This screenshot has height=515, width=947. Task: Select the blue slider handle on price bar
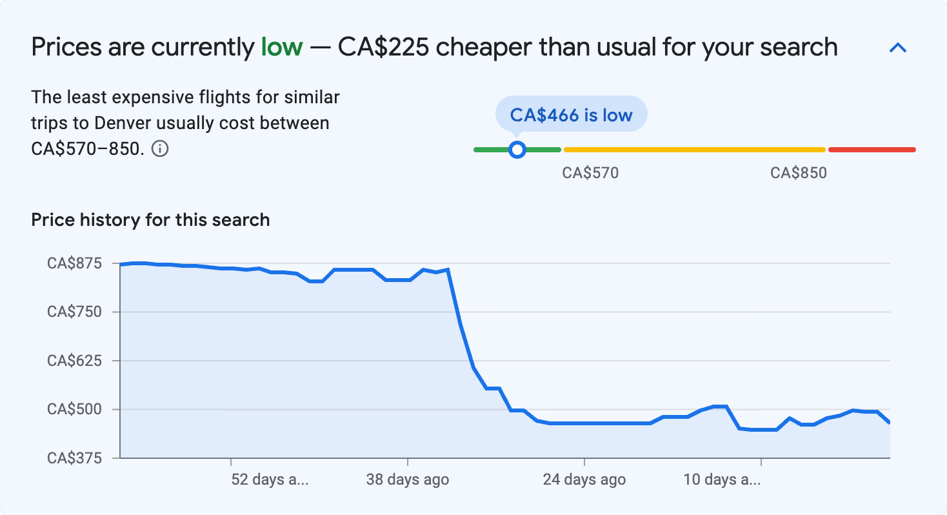(517, 149)
